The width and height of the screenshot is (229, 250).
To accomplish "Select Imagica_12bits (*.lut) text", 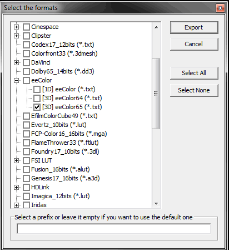I will click(61, 196).
